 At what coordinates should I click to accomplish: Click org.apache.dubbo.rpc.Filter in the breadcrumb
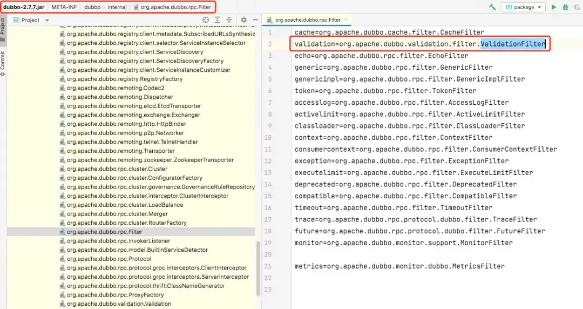click(175, 7)
